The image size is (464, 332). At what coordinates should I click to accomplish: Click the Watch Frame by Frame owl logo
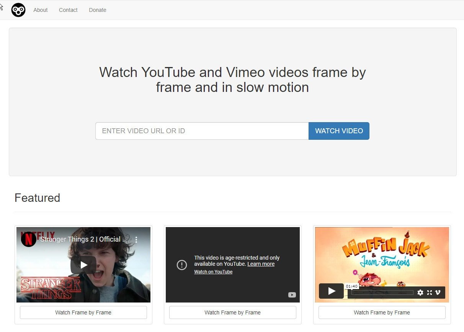point(18,10)
